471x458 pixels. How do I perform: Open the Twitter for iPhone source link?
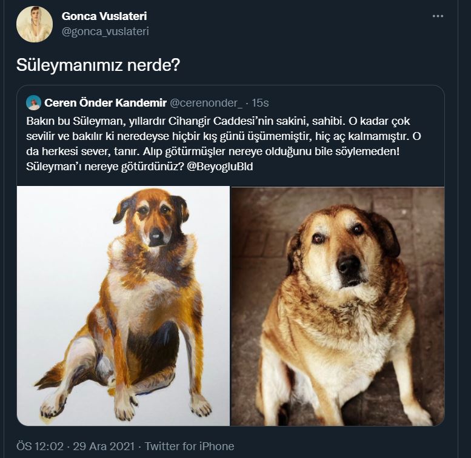[190, 446]
